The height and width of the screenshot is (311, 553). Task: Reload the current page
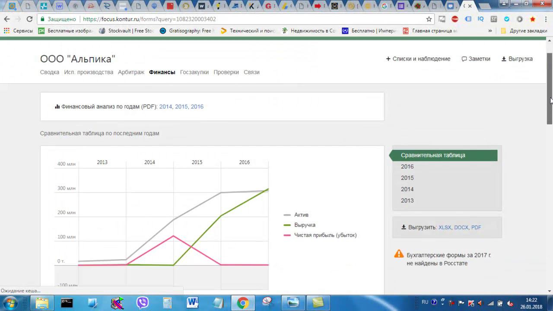pyautogui.click(x=29, y=19)
